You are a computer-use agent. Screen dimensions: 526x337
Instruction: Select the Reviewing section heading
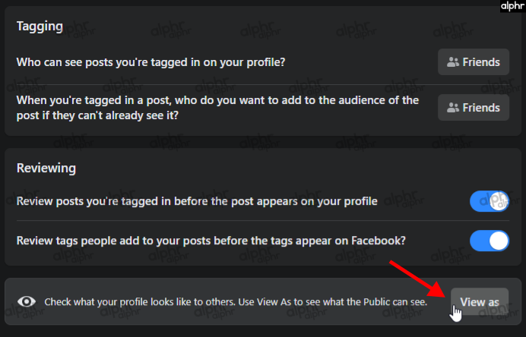pos(46,168)
